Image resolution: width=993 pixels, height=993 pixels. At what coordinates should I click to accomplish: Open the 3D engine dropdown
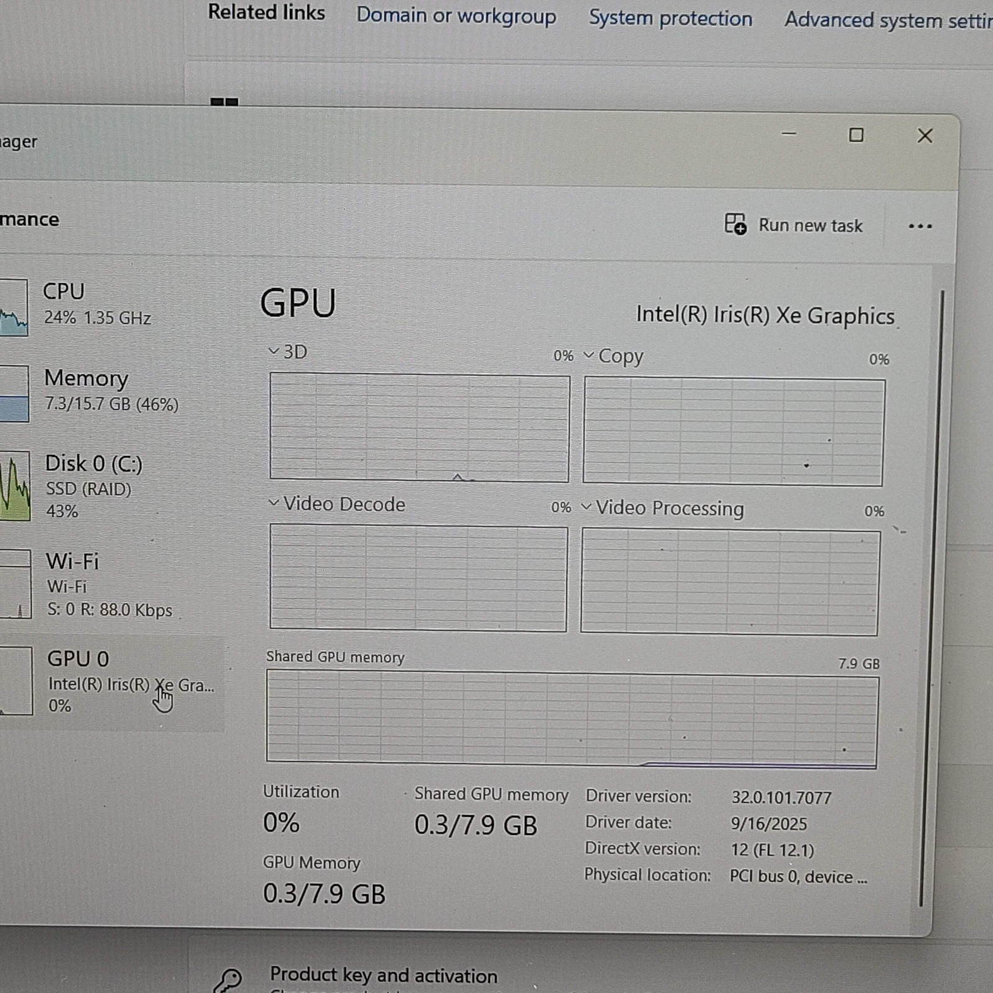[x=287, y=351]
